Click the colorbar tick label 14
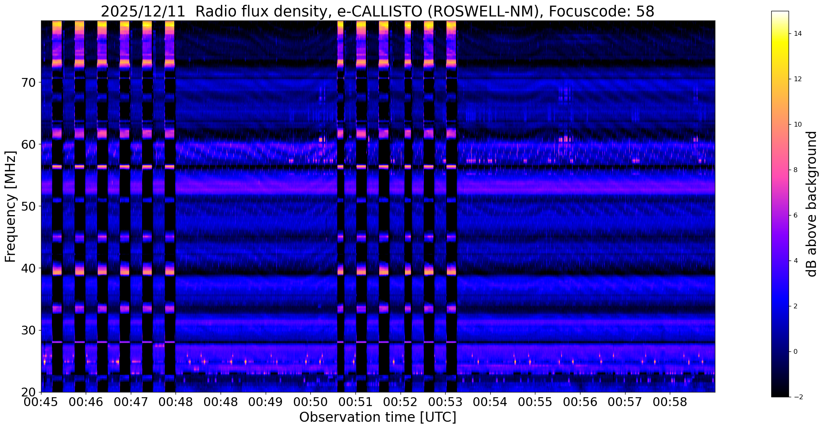Viewport: 824px width, 429px height. pyautogui.click(x=797, y=34)
